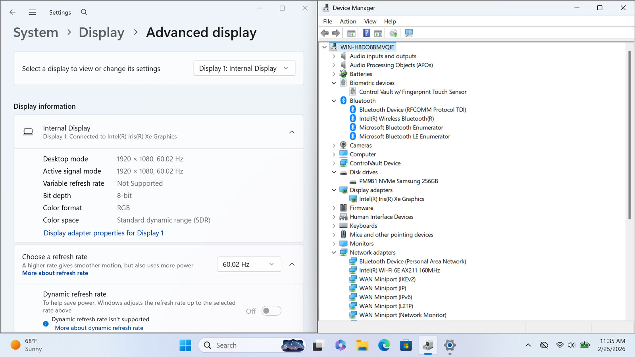Image resolution: width=635 pixels, height=357 pixels.
Task: Collapse the Bluetooth node
Action: click(x=334, y=101)
